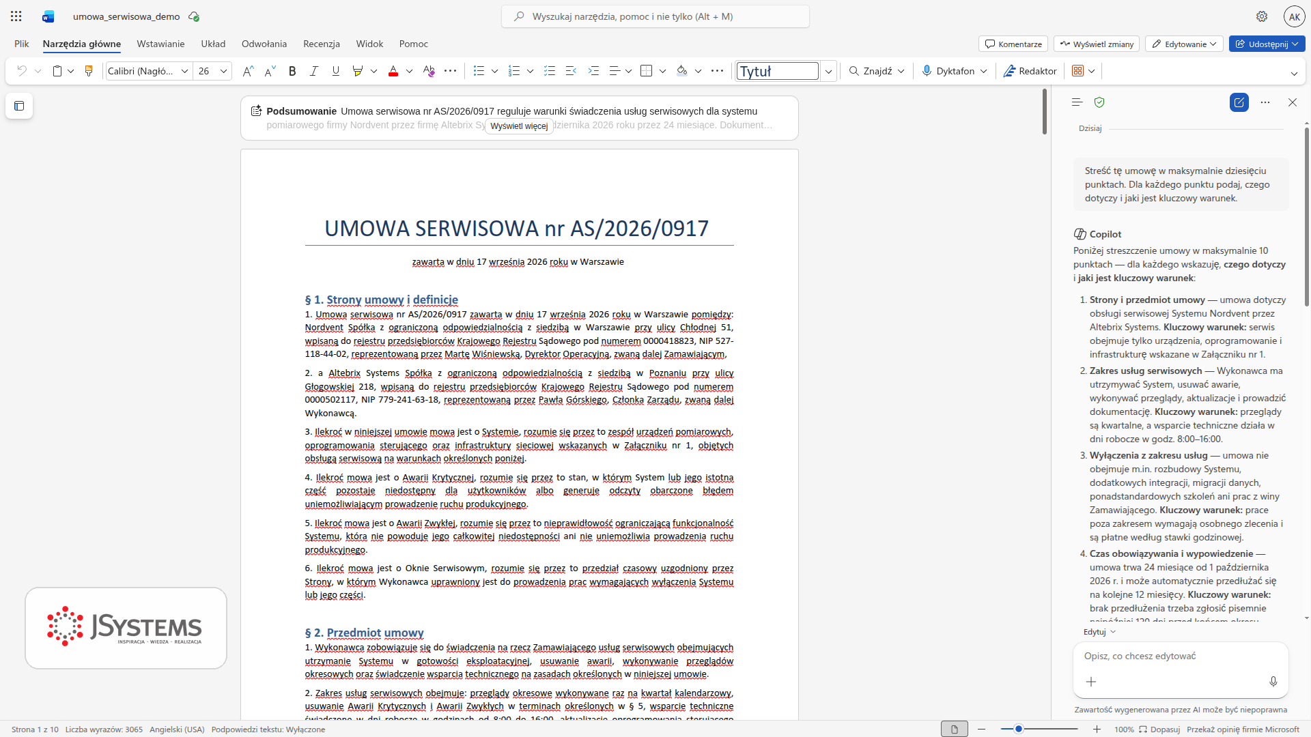Screen dimensions: 1311x737
Task: Open the Edytuj mode dropdown in Copilot
Action: pos(1099,632)
